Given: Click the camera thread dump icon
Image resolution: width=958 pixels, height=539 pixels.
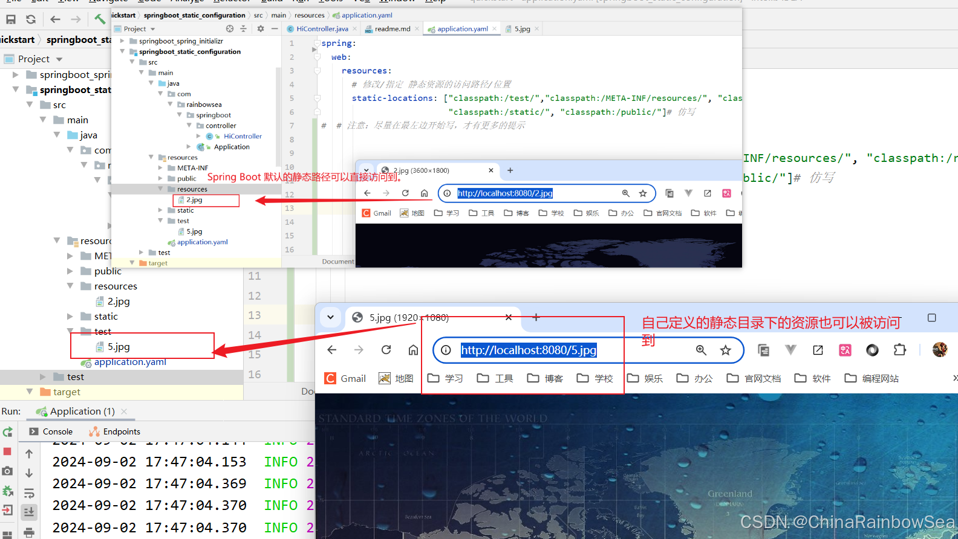Looking at the screenshot, I should point(7,471).
